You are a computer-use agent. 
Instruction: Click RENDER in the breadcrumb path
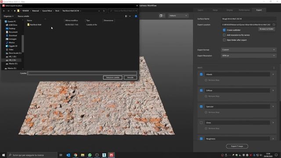pos(25,11)
